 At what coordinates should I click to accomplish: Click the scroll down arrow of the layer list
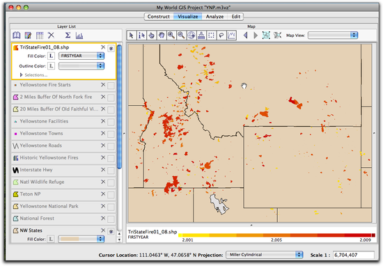tap(120, 240)
